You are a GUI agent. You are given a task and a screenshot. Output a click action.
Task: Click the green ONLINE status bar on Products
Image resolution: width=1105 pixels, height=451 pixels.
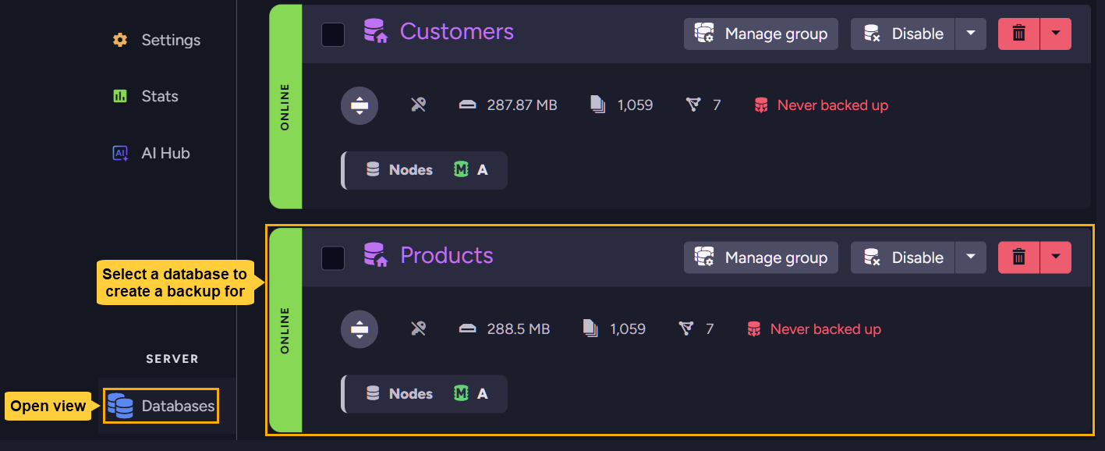point(286,328)
